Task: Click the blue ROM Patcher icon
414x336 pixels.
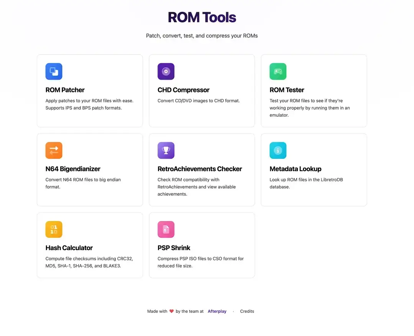Action: pos(54,71)
